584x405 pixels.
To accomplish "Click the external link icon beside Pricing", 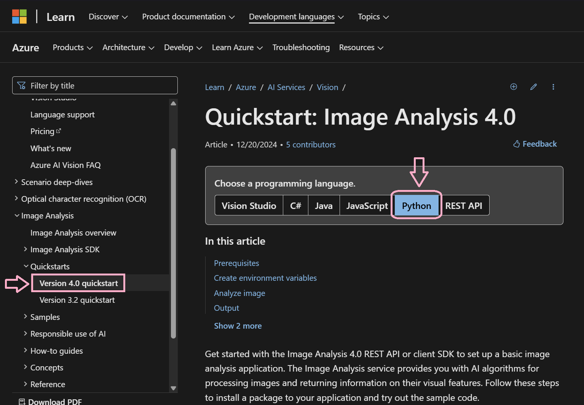I will (59, 131).
